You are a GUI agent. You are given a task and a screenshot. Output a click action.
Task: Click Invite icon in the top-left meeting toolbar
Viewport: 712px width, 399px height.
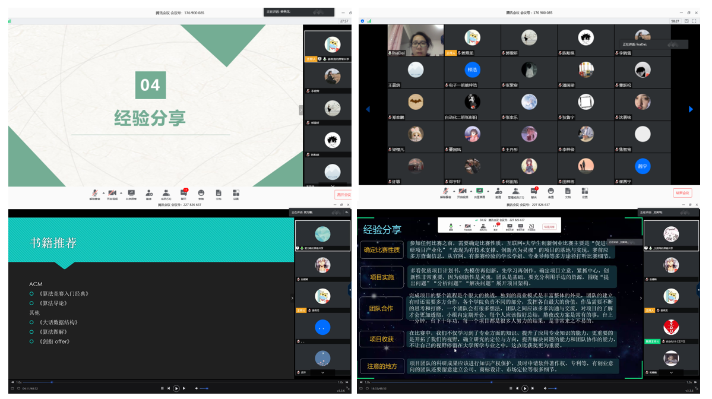coord(149,194)
